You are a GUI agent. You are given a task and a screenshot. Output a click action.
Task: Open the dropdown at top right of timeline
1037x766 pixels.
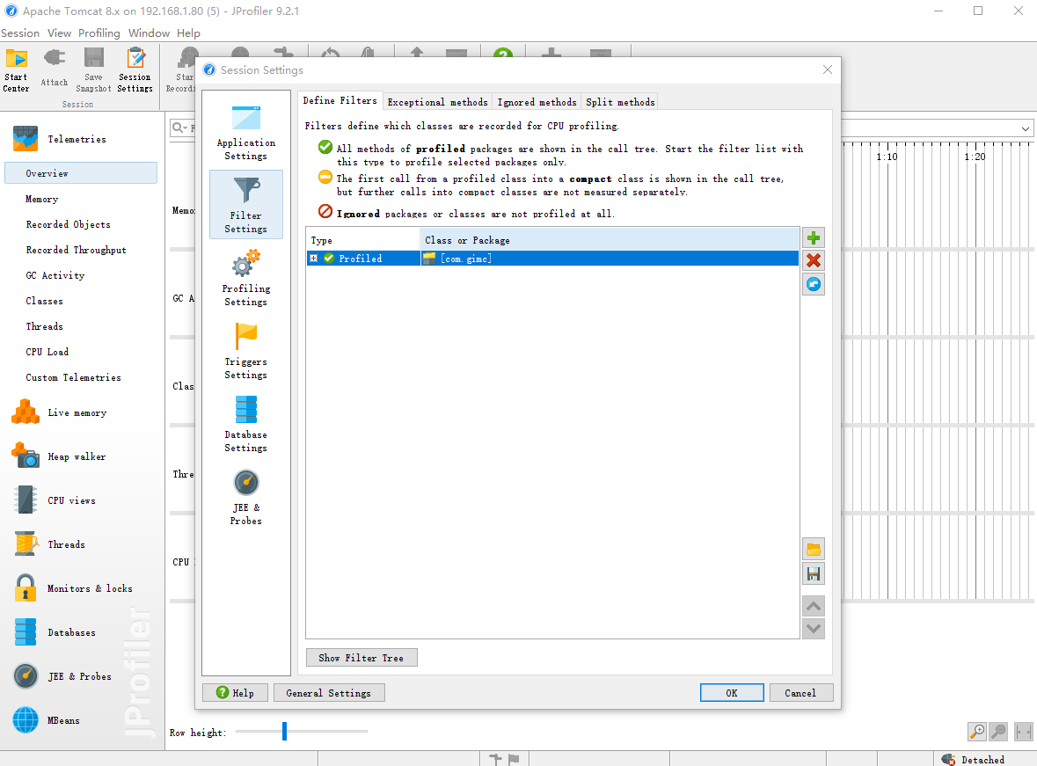click(x=1025, y=128)
